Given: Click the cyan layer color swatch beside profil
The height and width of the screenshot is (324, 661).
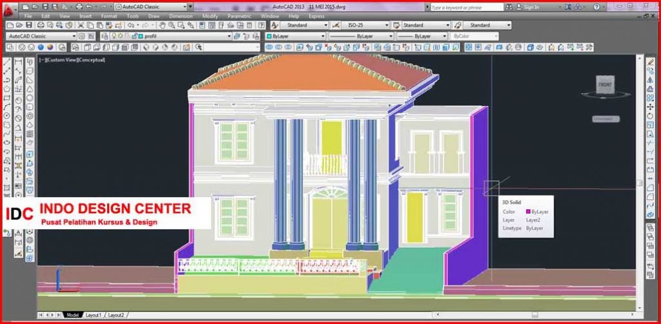Looking at the screenshot, I should (x=141, y=36).
